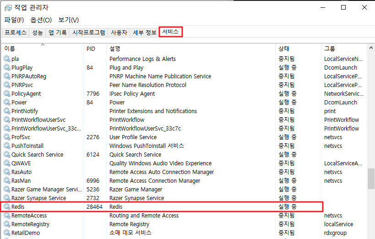The image size is (375, 239).
Task: Select the 서비스 tab
Action: (170, 32)
